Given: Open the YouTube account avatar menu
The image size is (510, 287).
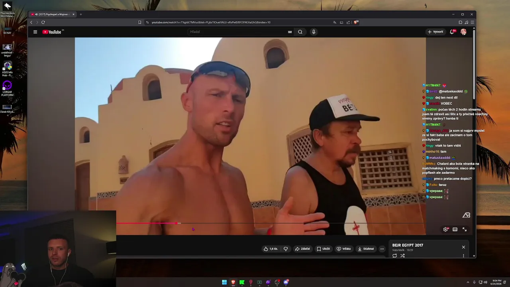Looking at the screenshot, I should [463, 32].
